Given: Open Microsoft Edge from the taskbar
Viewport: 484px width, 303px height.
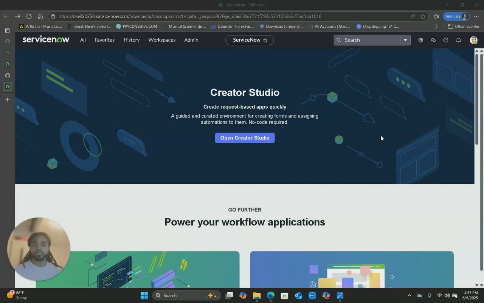Looking at the screenshot, I should 271,295.
